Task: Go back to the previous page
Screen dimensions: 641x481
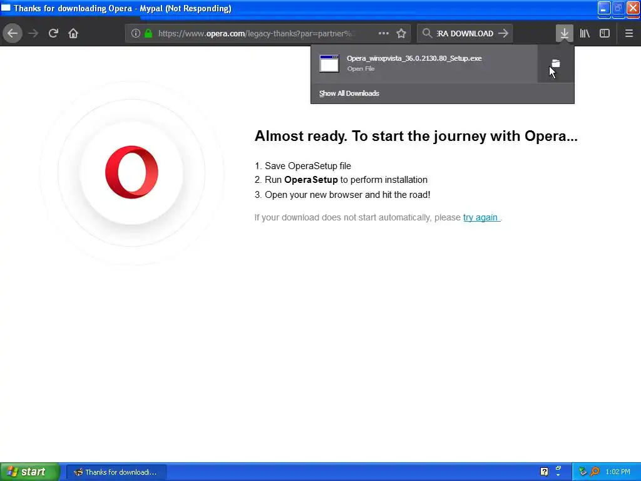Action: (x=13, y=33)
